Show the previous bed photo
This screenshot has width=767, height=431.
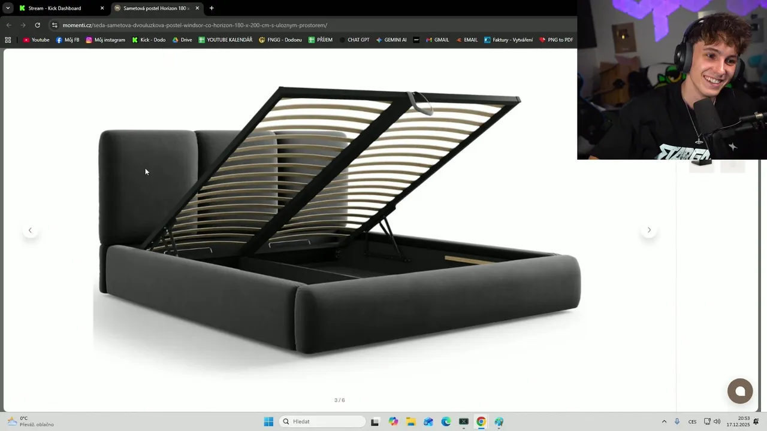coord(30,230)
